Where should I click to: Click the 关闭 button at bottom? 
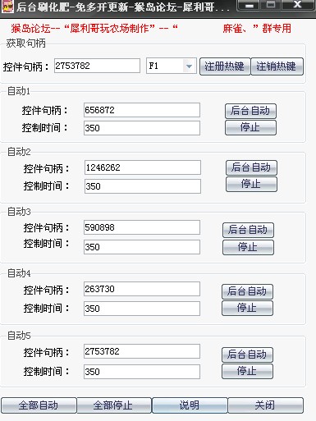[x=266, y=405]
